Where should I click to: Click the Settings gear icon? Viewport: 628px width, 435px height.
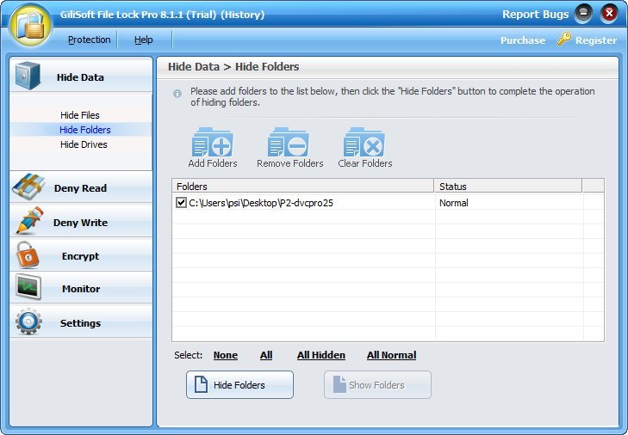(28, 322)
